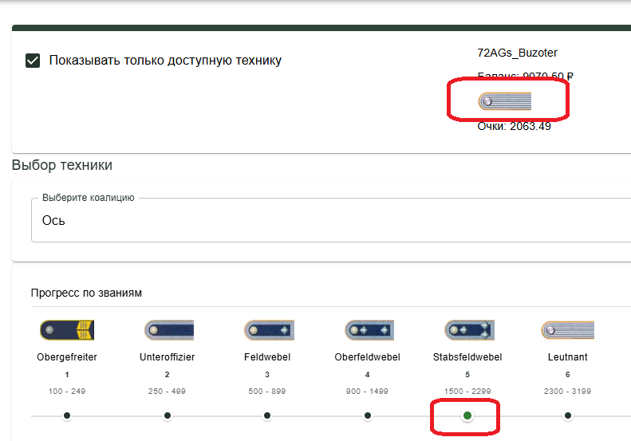Click the Unteroffizier rank insignia icon
This screenshot has height=441, width=631.
169,330
